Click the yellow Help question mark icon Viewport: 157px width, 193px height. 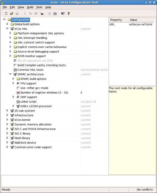click(x=69, y=13)
